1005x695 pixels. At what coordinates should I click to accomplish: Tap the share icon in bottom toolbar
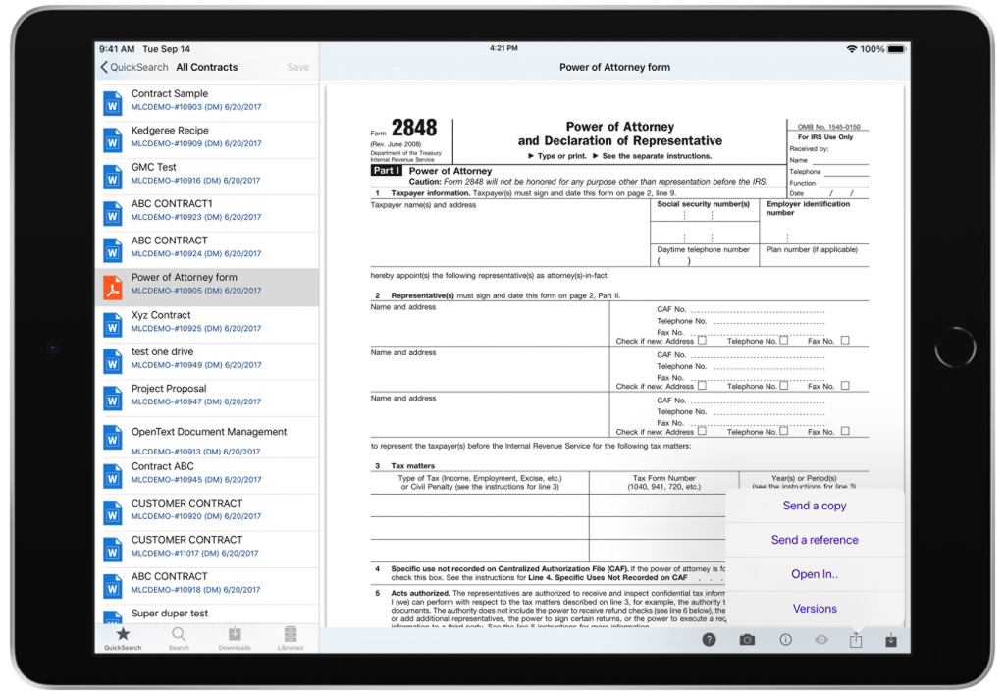tap(856, 639)
